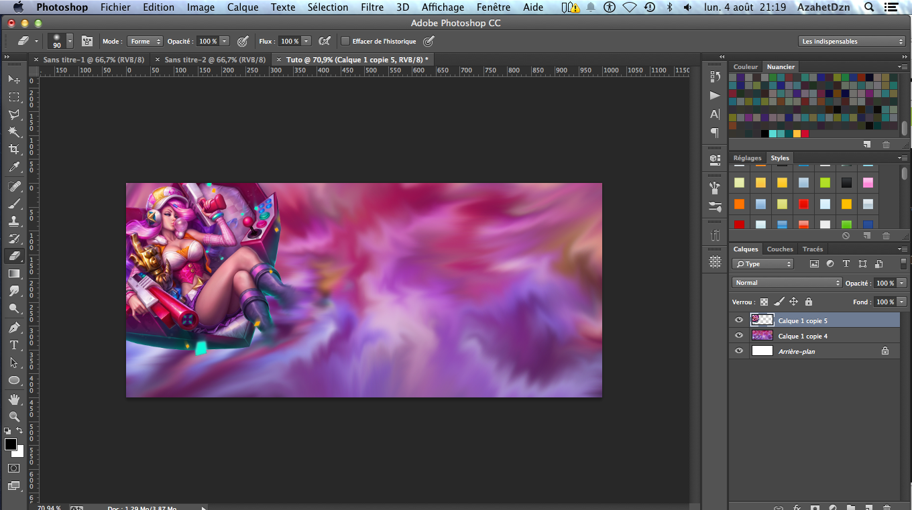The width and height of the screenshot is (912, 510).
Task: Open the Sélection menu
Action: 328,7
